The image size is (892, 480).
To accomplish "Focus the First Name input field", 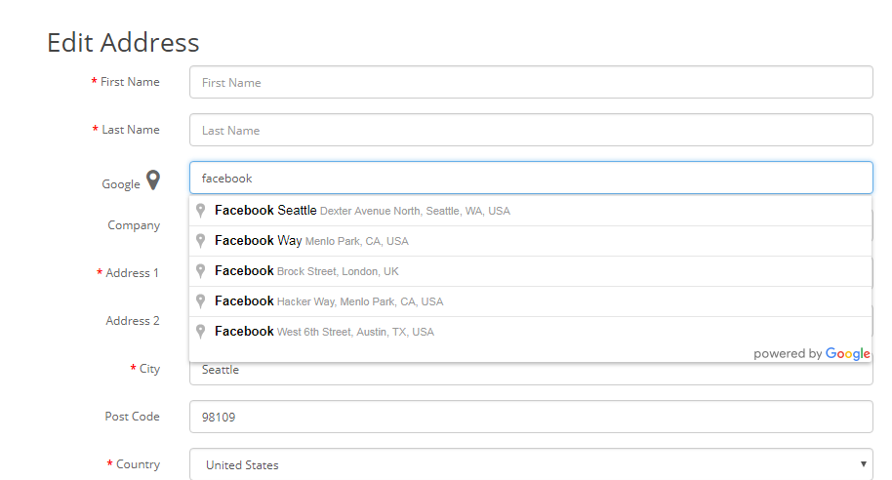I will pos(531,82).
